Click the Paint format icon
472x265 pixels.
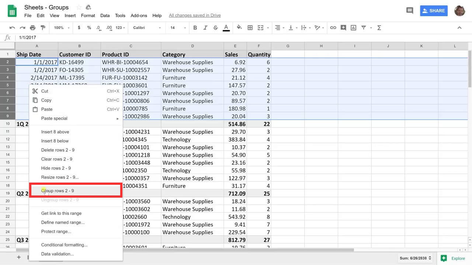(42, 28)
